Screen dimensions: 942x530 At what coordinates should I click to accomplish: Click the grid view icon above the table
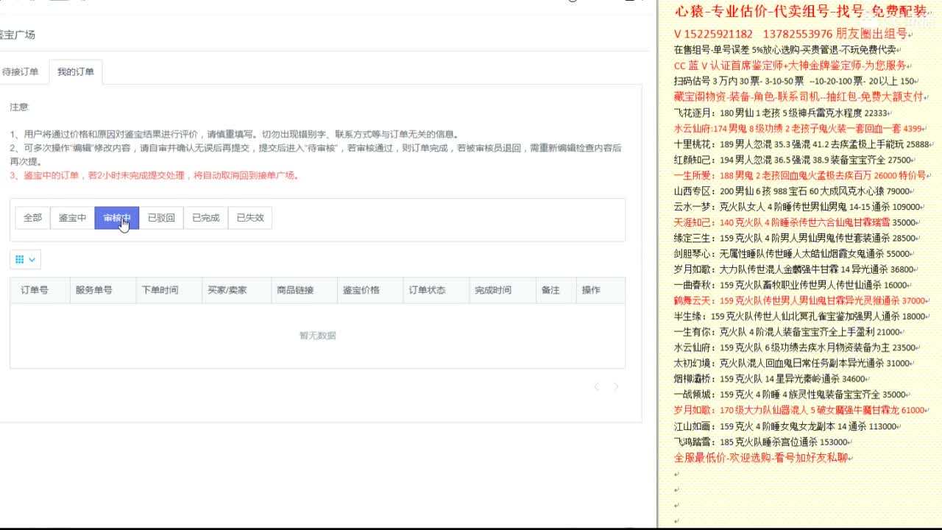tap(19, 259)
